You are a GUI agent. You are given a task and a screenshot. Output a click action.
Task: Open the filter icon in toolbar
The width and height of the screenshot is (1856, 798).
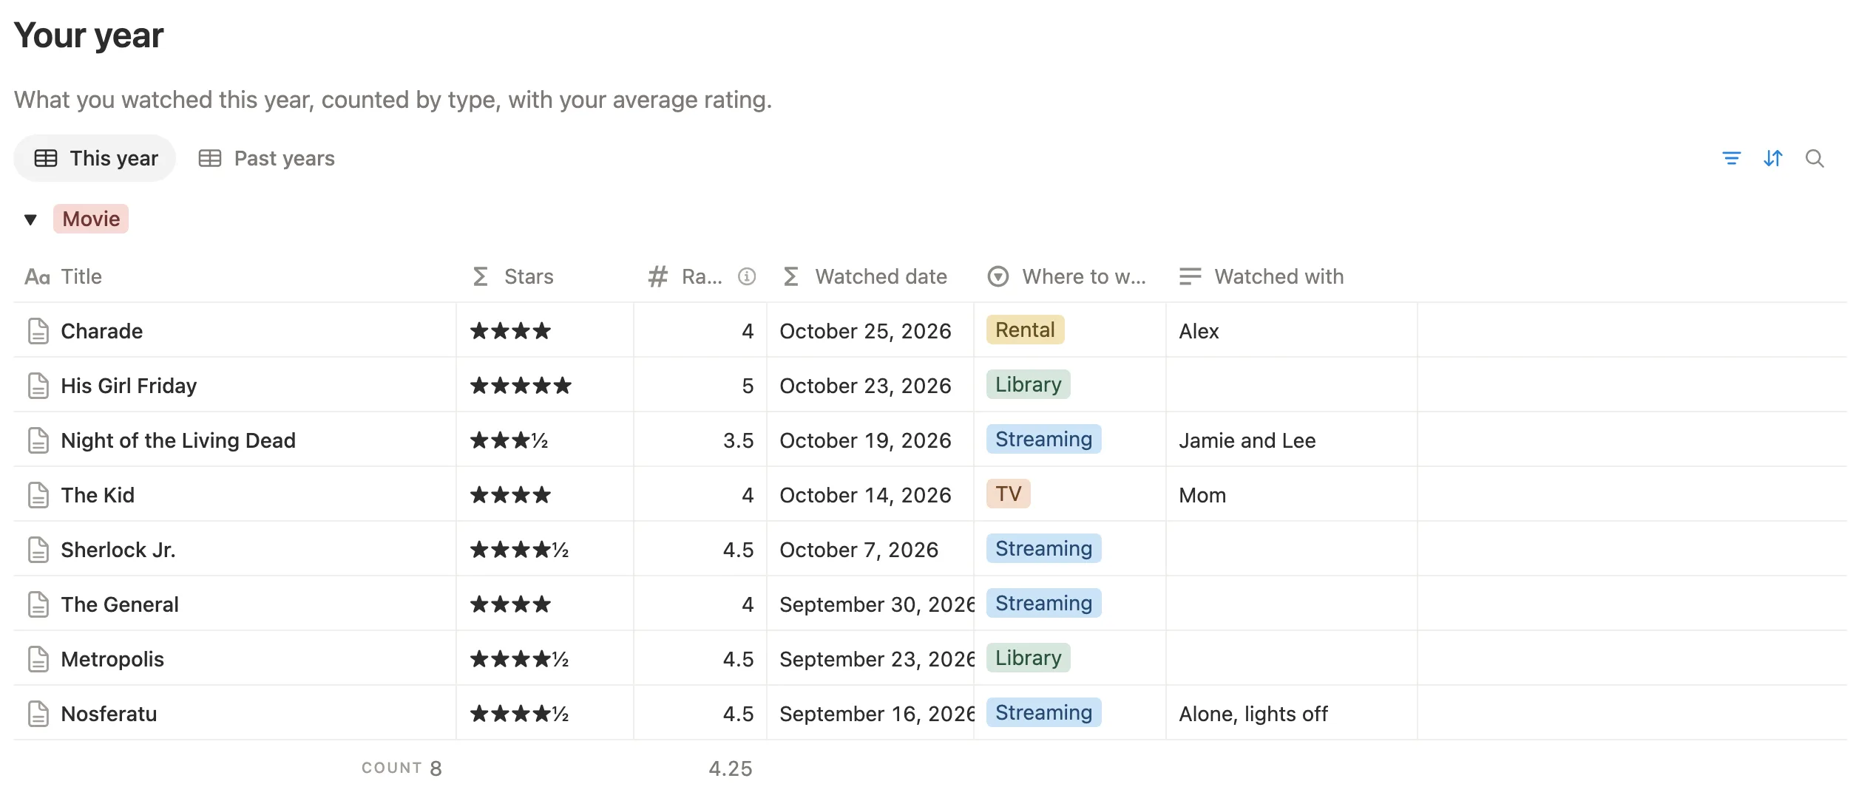tap(1731, 158)
